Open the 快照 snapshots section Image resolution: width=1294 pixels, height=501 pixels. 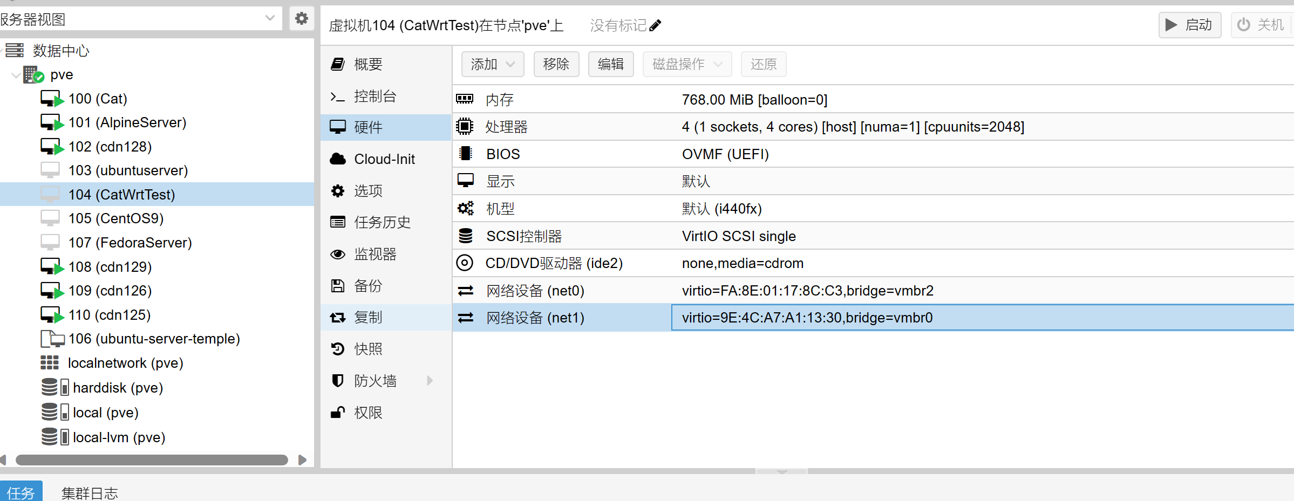pyautogui.click(x=368, y=349)
